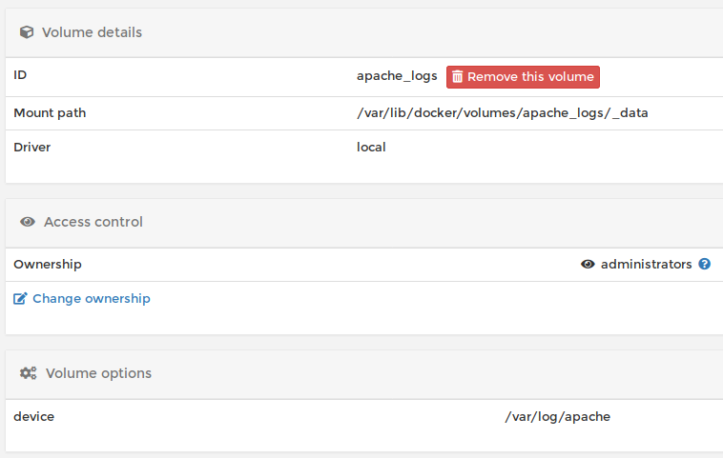This screenshot has height=458, width=723.
Task: Click the local driver value
Action: pos(371,148)
